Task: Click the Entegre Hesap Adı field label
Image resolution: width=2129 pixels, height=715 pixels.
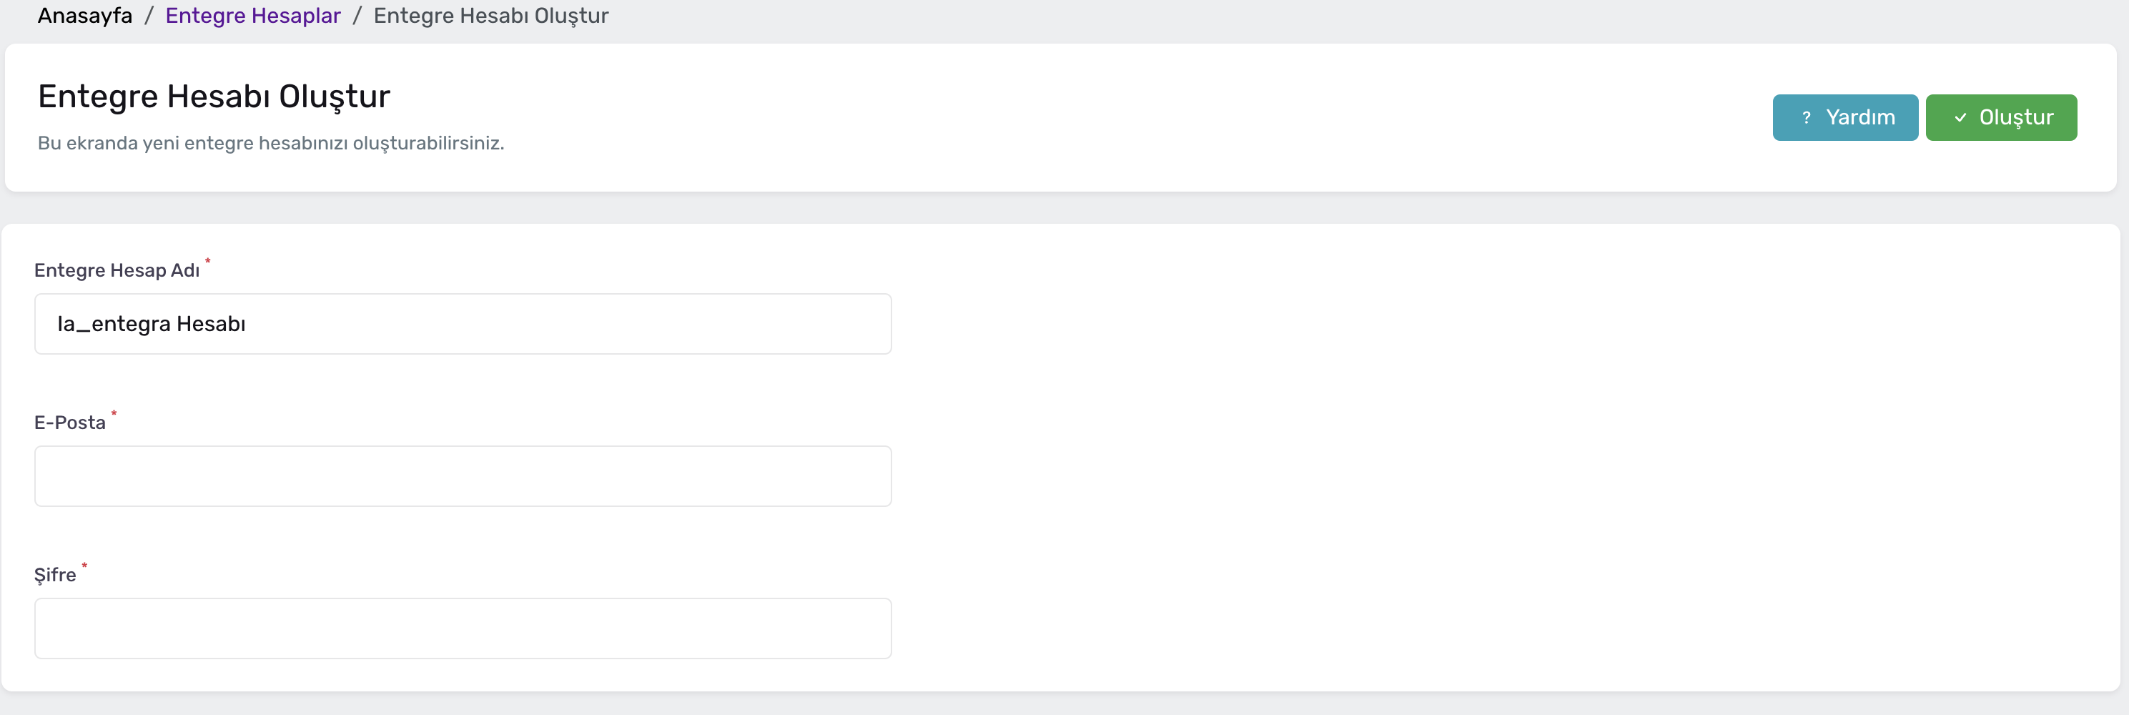Action: [x=117, y=270]
